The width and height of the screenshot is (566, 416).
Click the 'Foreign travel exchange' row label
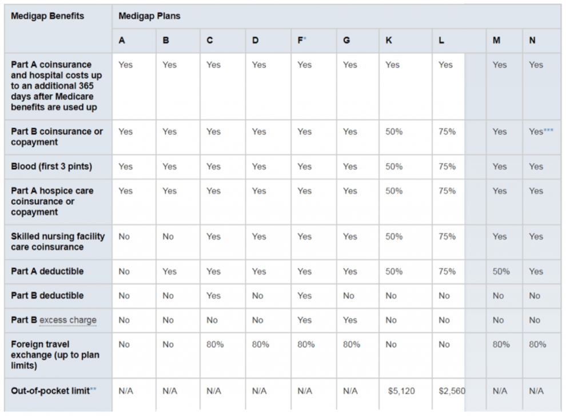click(x=54, y=355)
